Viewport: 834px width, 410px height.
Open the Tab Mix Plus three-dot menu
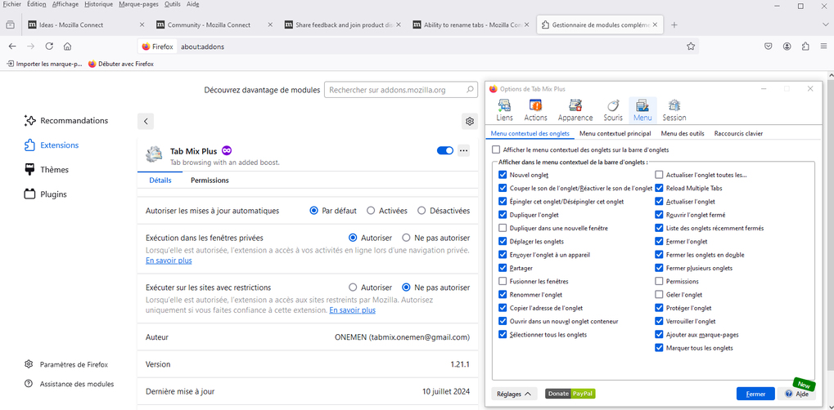tap(464, 151)
